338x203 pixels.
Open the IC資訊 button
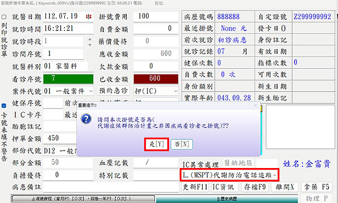click(224, 187)
